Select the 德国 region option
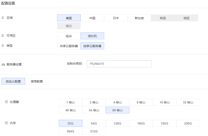The image size is (208, 136). (186, 18)
